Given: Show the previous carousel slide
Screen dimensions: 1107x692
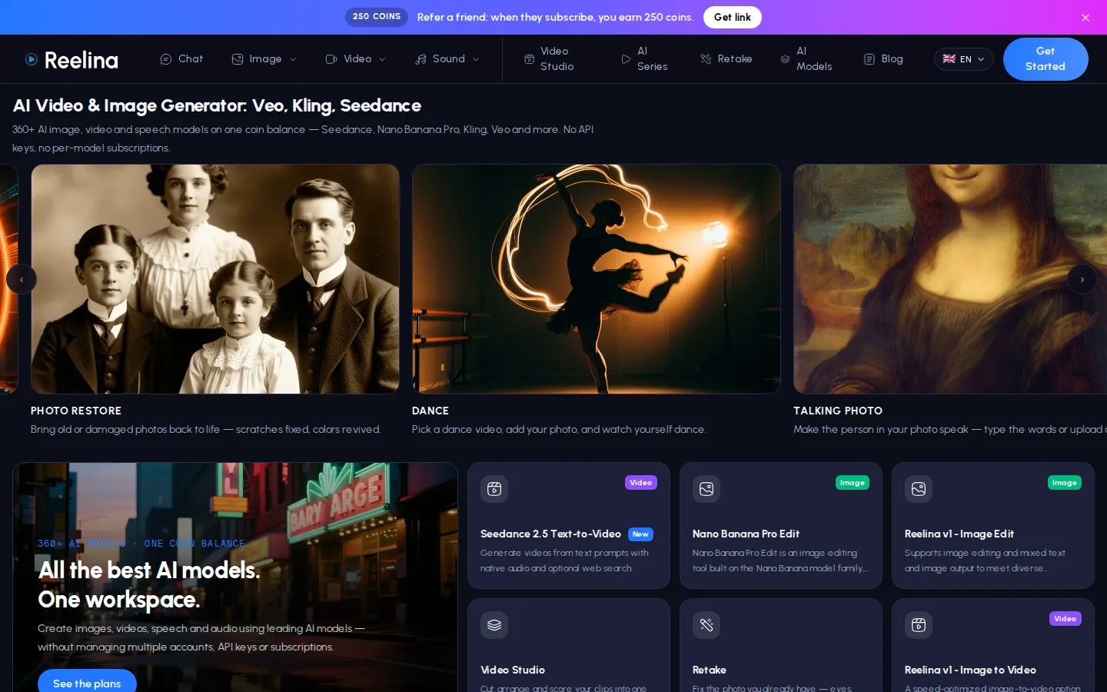Looking at the screenshot, I should (x=22, y=279).
